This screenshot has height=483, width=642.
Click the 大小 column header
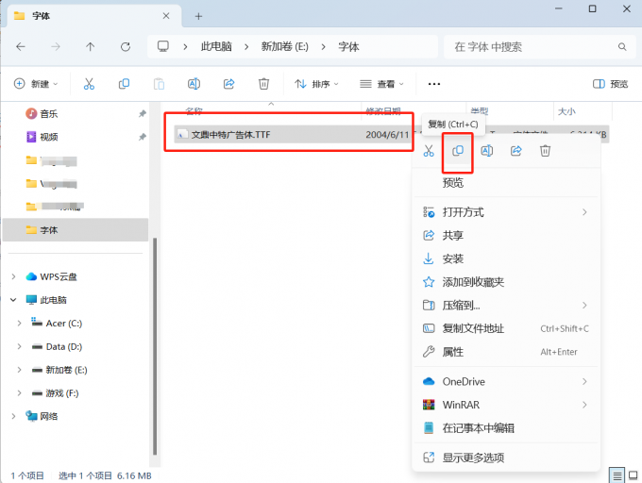[x=566, y=110]
